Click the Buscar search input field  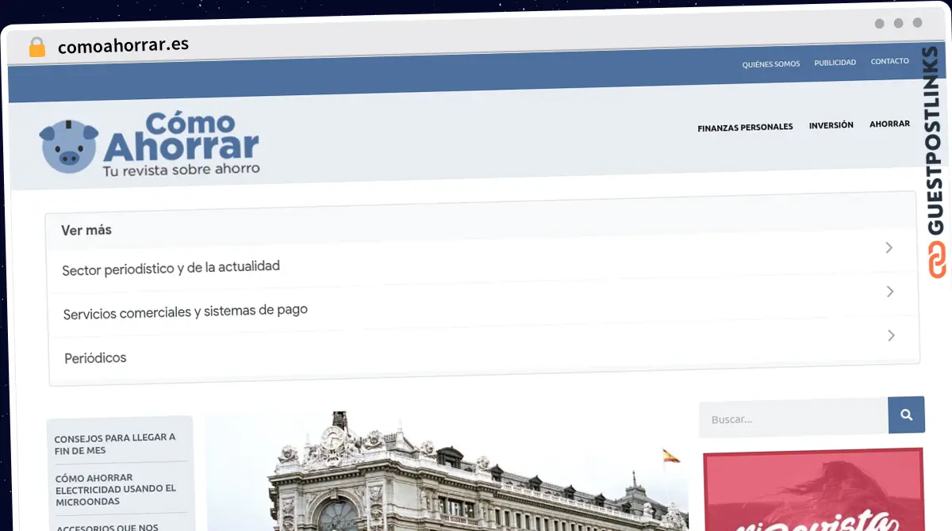793,418
